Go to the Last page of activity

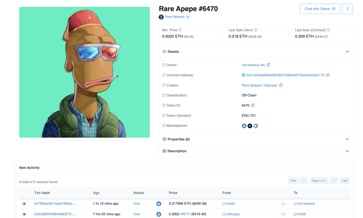click(x=344, y=181)
